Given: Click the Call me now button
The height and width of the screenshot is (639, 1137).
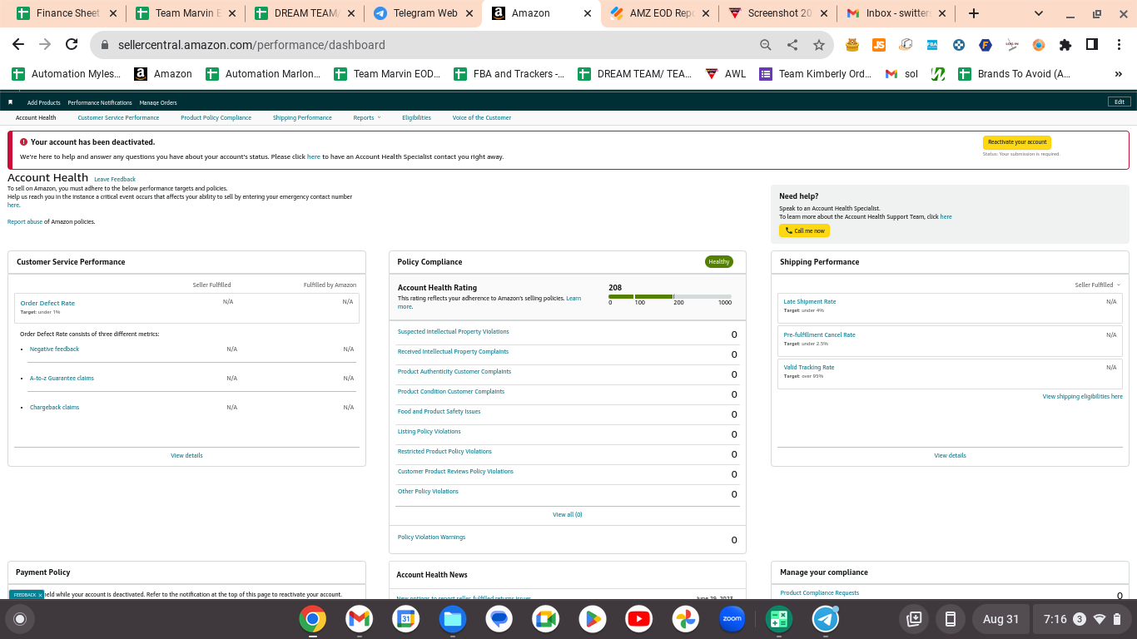Looking at the screenshot, I should tap(804, 230).
